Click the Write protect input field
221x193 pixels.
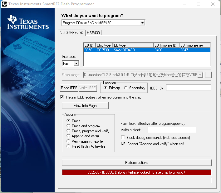click(172, 130)
